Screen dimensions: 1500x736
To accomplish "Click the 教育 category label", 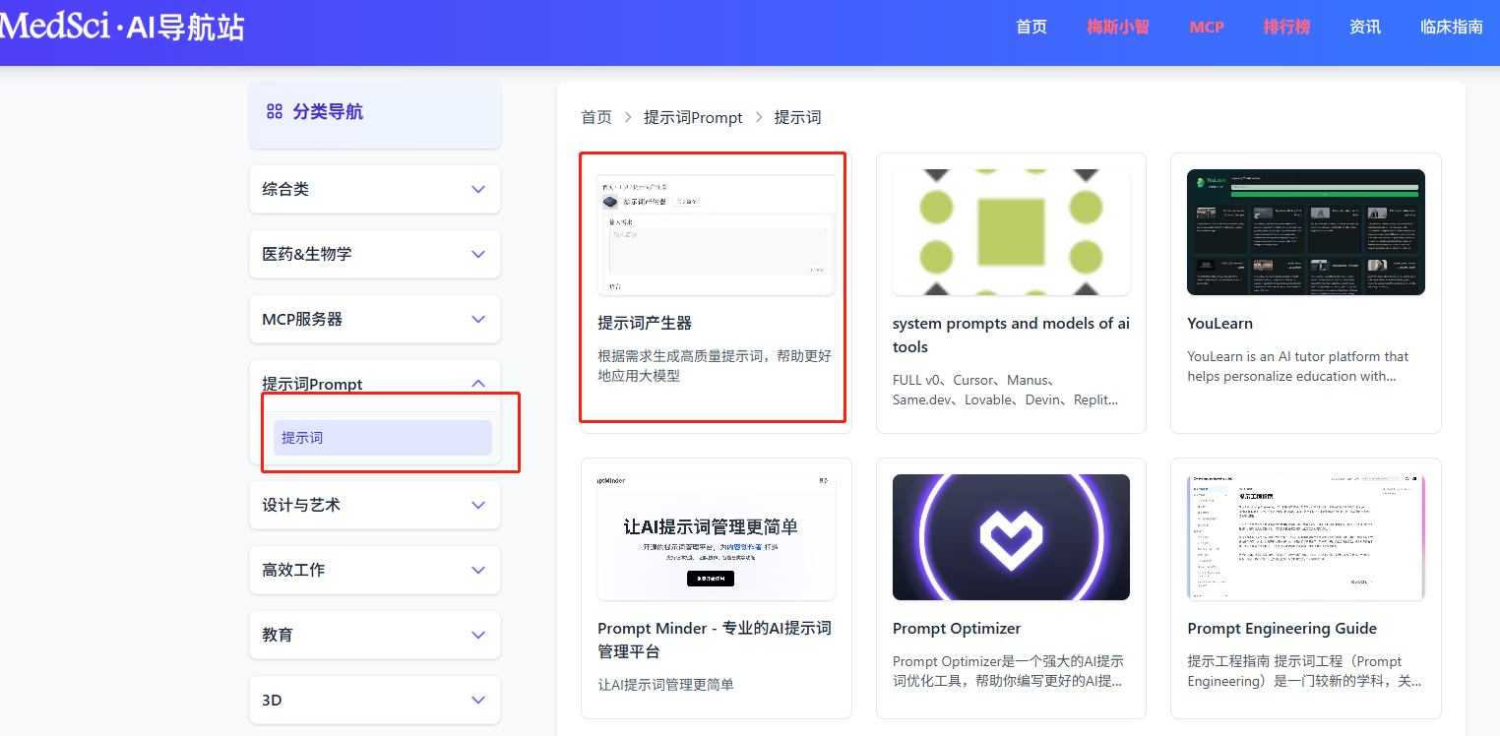I will tap(278, 635).
